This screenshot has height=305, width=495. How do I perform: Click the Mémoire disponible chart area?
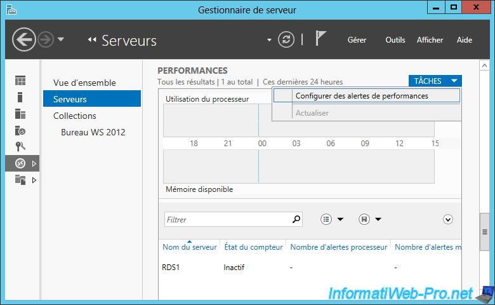point(299,166)
